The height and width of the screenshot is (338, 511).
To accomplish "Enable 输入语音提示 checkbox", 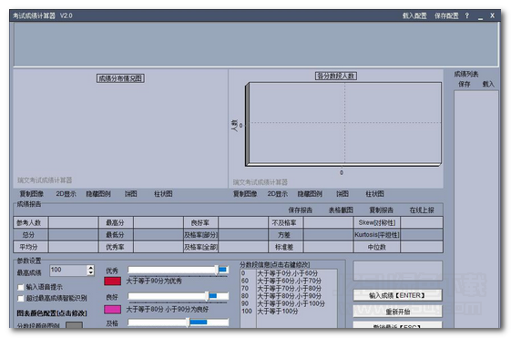I will pos(21,287).
